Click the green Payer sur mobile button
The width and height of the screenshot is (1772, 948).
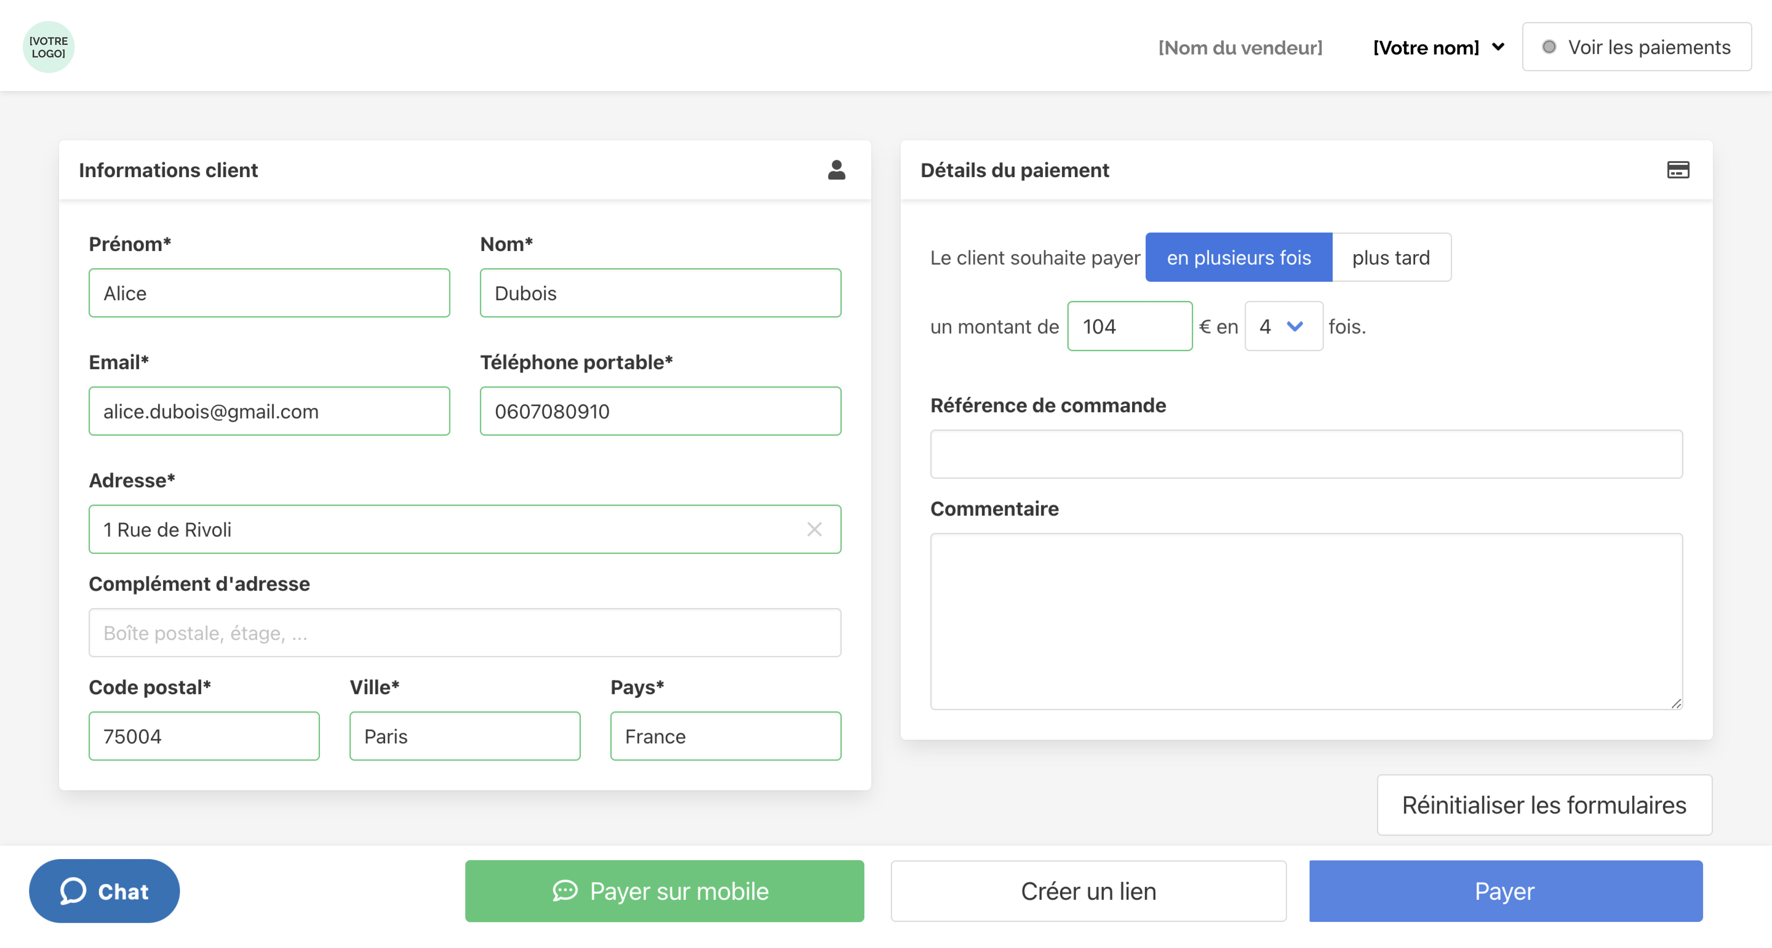pyautogui.click(x=665, y=891)
